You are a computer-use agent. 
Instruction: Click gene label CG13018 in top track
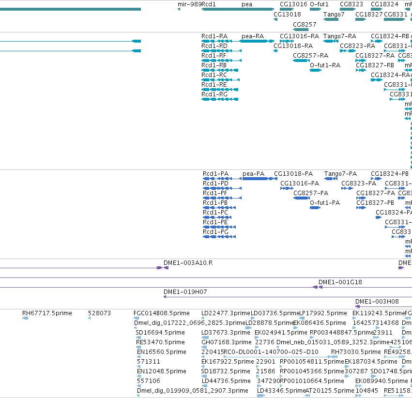(287, 15)
